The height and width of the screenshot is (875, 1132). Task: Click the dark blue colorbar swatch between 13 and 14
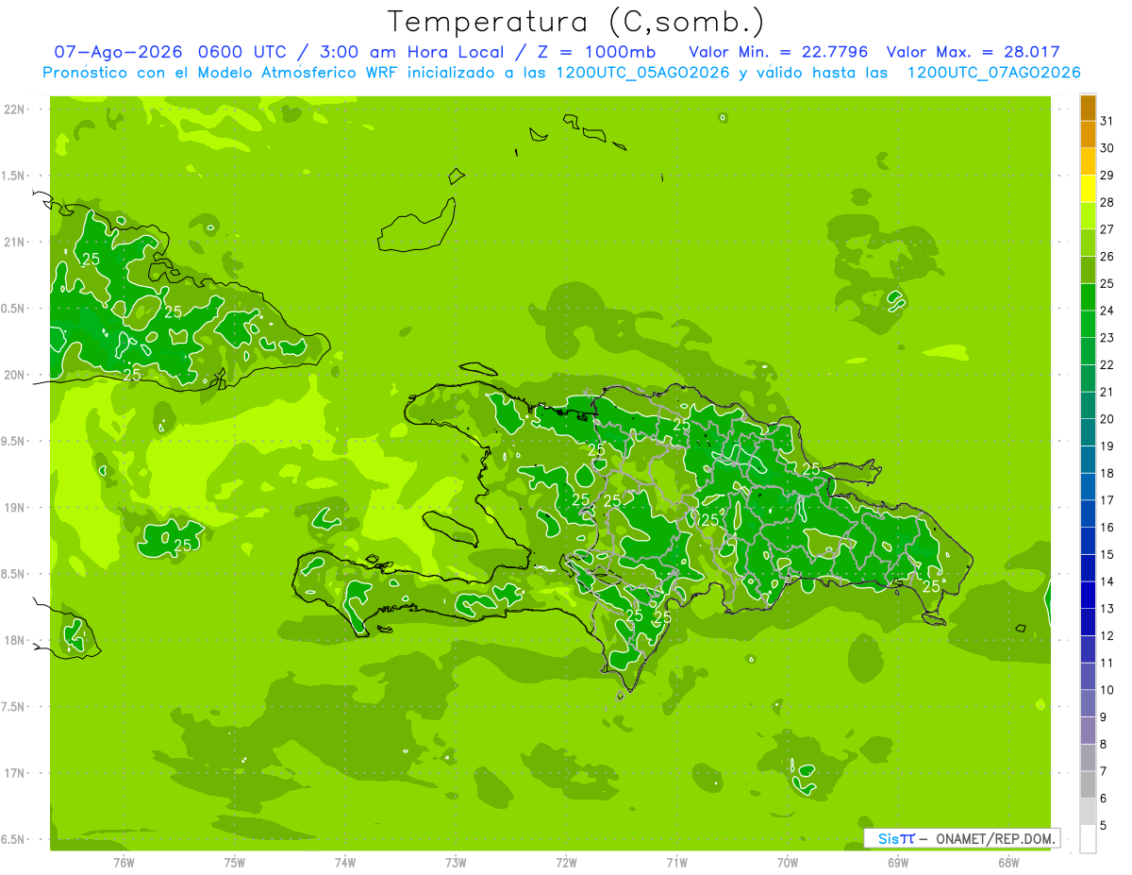tap(1088, 595)
